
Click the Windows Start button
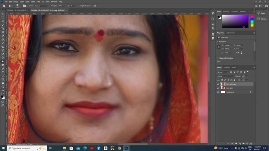[3, 148]
